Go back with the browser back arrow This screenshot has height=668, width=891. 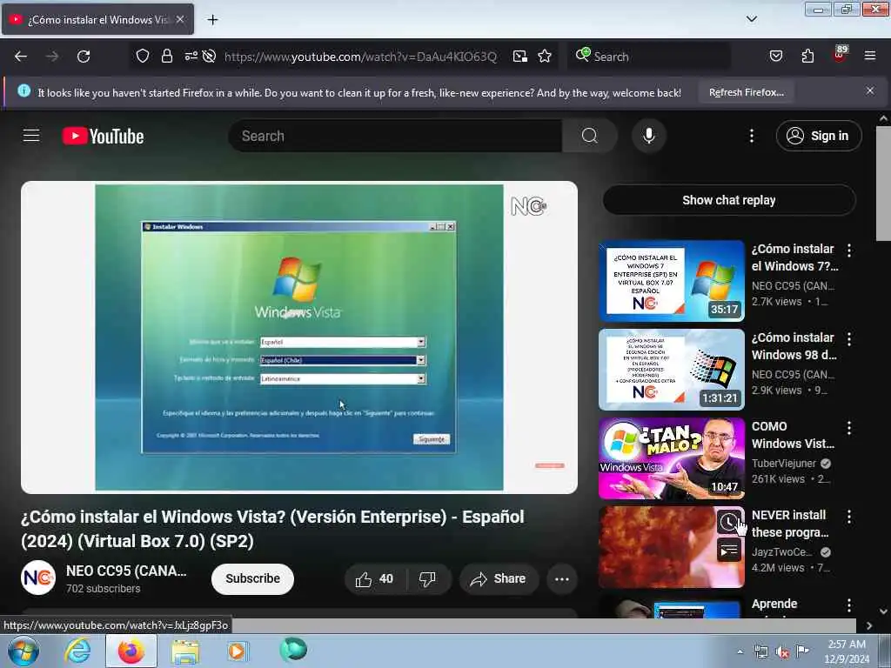21,57
